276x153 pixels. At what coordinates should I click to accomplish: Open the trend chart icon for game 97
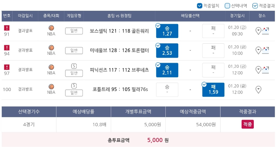click(x=265, y=70)
